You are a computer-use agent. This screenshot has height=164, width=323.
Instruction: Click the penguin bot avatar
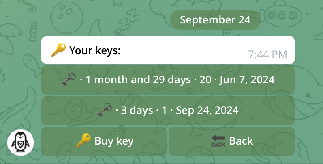click(x=21, y=143)
